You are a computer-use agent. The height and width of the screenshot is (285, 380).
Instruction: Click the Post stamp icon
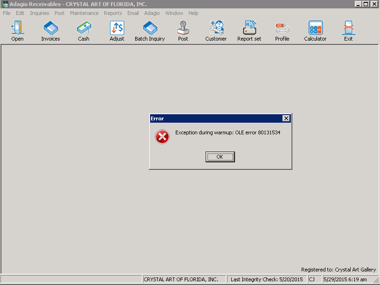point(183,28)
